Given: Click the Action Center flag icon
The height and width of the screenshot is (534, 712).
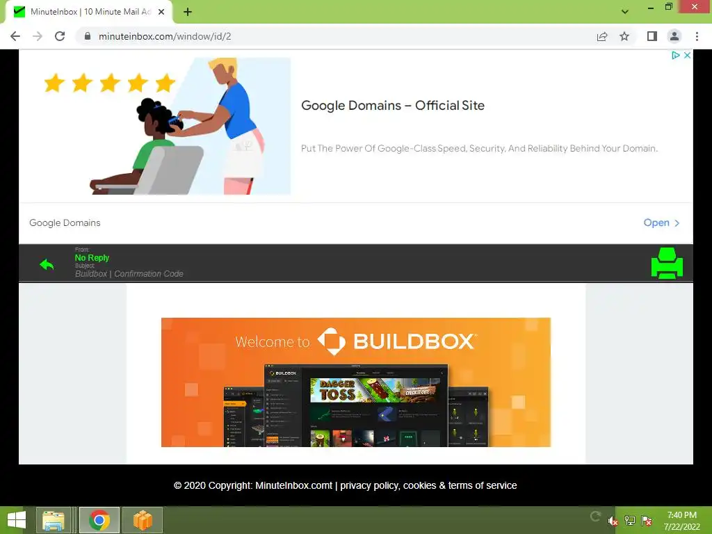Looking at the screenshot, I should [647, 521].
